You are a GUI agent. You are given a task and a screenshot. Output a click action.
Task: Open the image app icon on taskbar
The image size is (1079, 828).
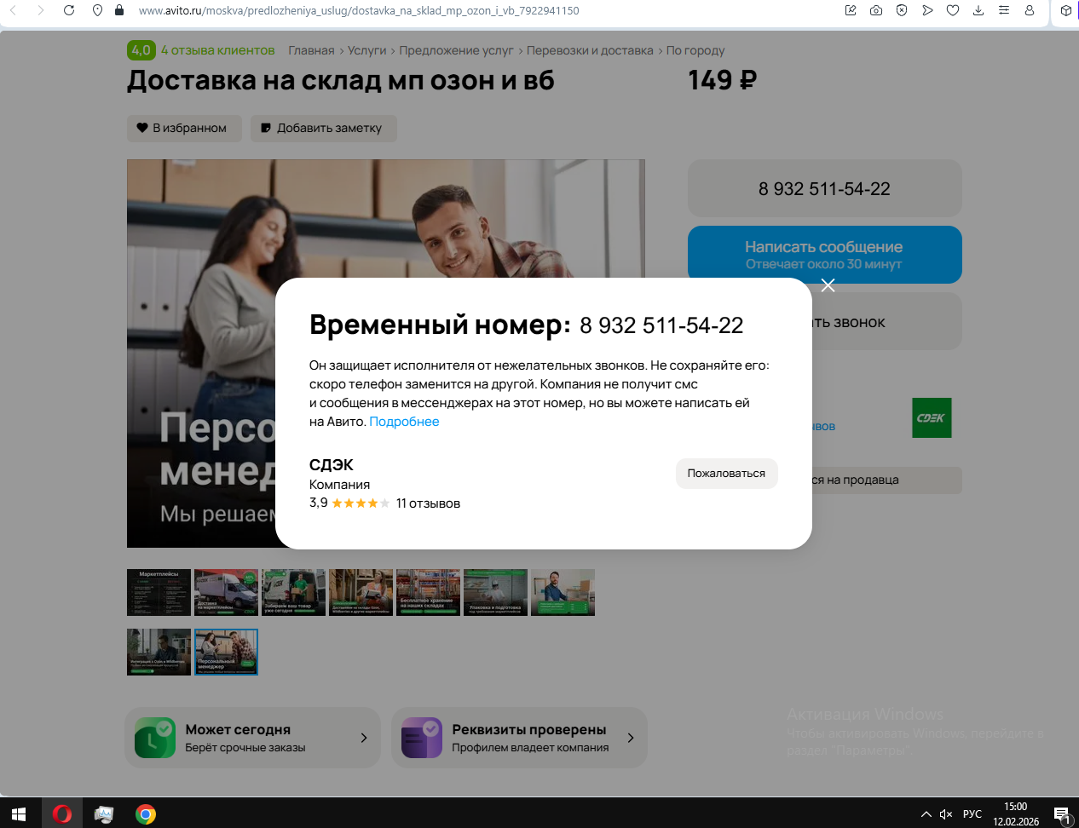(x=104, y=814)
